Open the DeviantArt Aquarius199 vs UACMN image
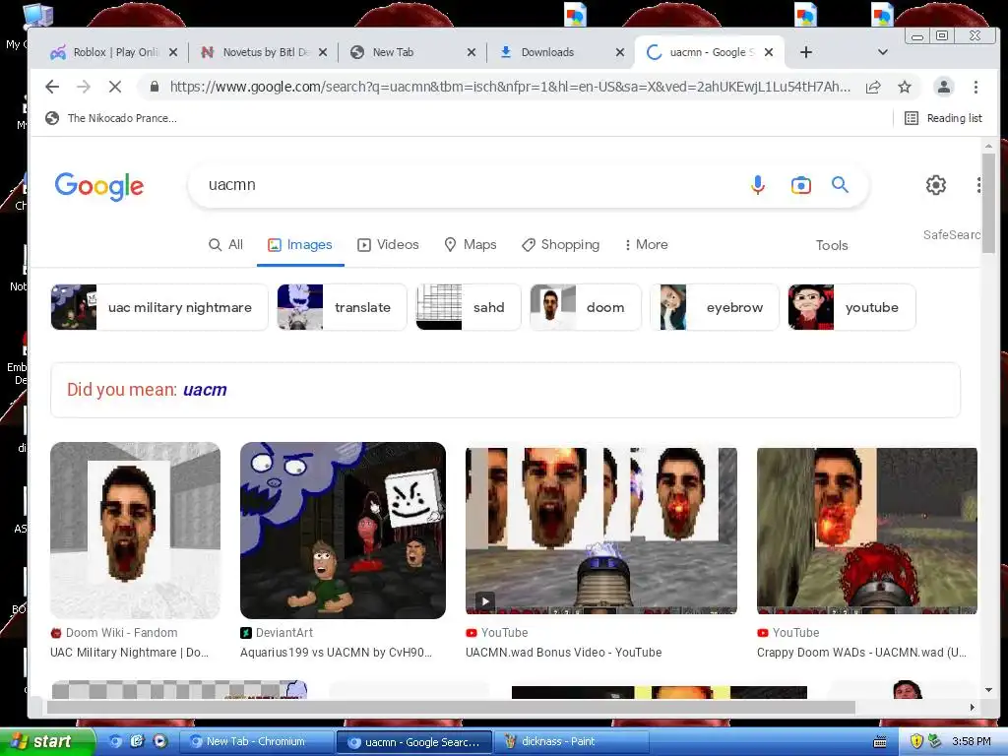Image resolution: width=1008 pixels, height=756 pixels. pos(343,531)
